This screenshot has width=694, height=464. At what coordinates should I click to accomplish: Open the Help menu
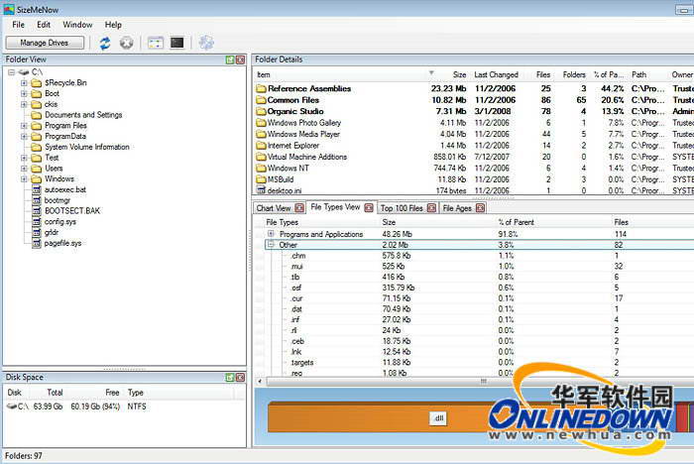(113, 25)
